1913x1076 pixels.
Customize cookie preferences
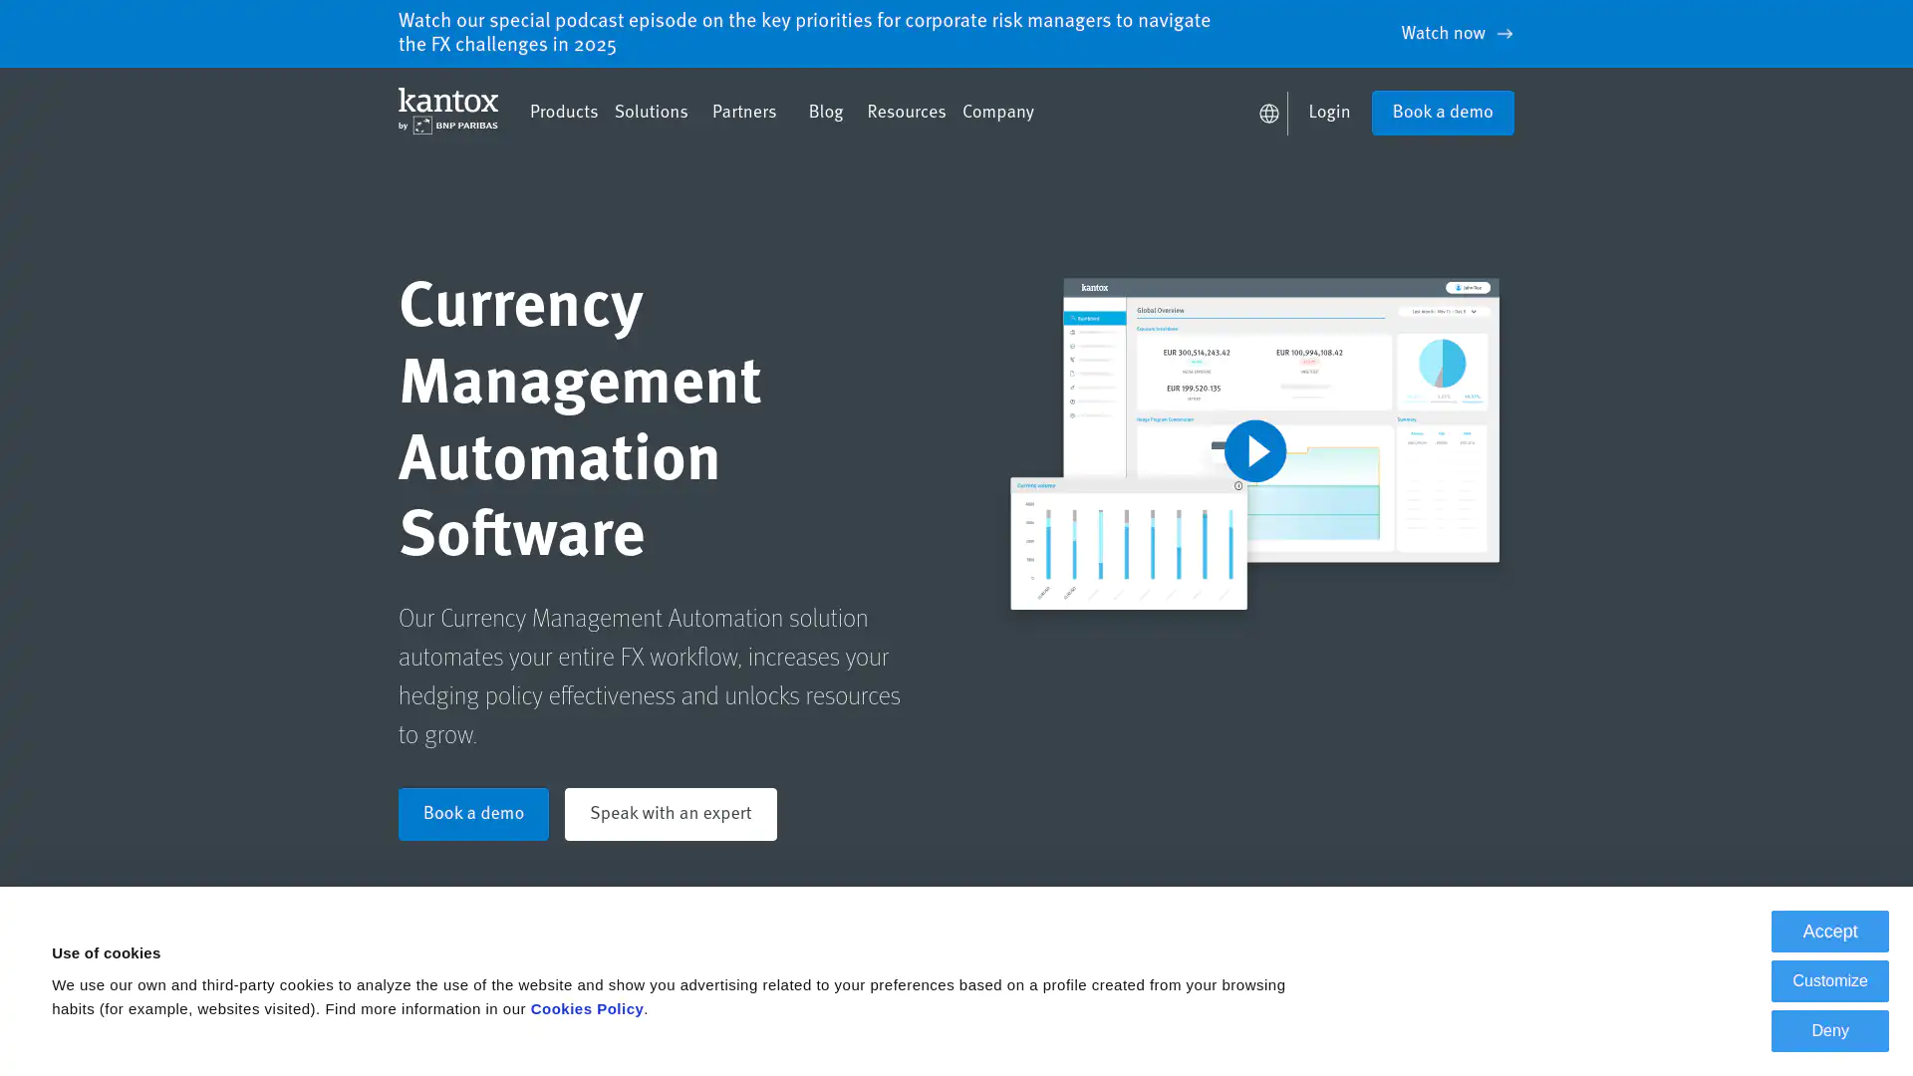tap(1829, 981)
